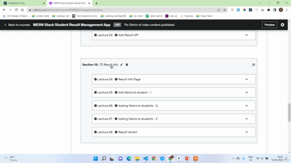Click Back to courses link
The image size is (291, 163).
click(17, 25)
